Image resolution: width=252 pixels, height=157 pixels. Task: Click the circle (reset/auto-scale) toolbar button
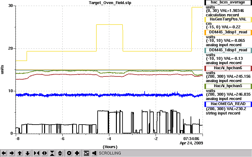coord(69,153)
